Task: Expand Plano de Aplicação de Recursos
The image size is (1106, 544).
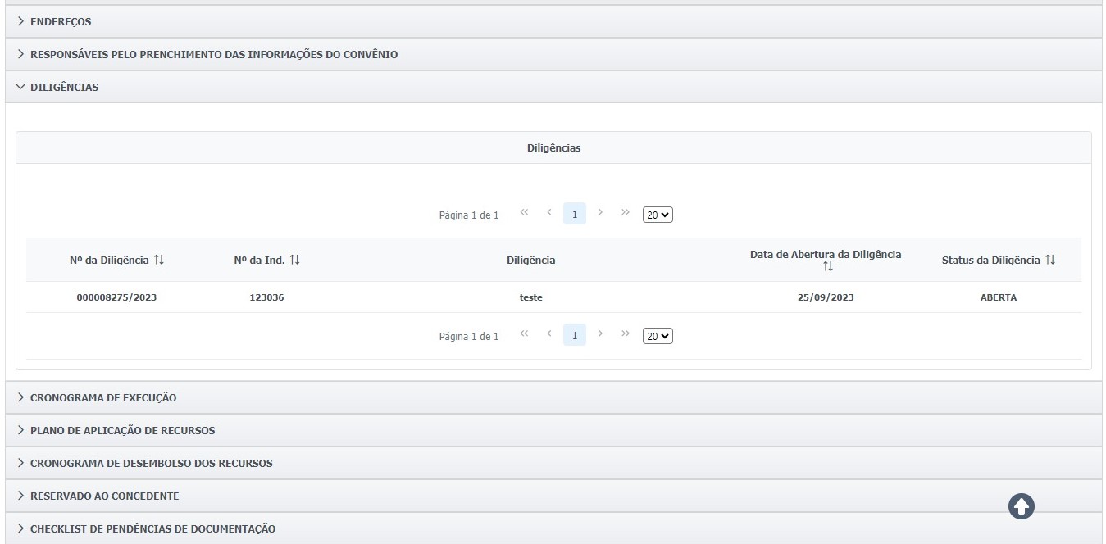Action: point(122,430)
